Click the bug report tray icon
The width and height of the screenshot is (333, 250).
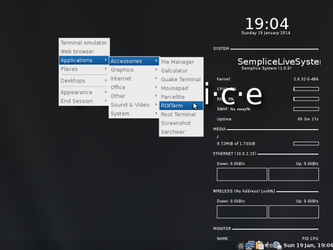pos(241,245)
